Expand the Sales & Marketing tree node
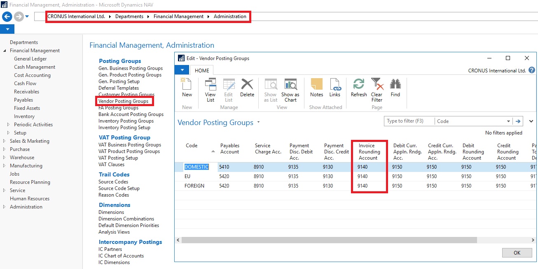Image resolution: width=538 pixels, height=269 pixels. pyautogui.click(x=5, y=141)
